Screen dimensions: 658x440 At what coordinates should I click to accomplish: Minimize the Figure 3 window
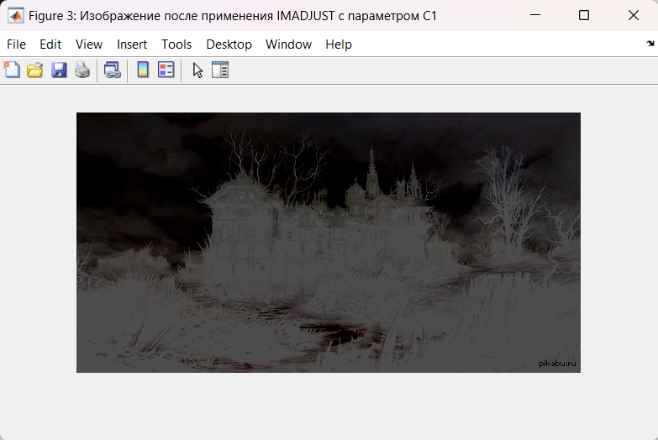(535, 15)
